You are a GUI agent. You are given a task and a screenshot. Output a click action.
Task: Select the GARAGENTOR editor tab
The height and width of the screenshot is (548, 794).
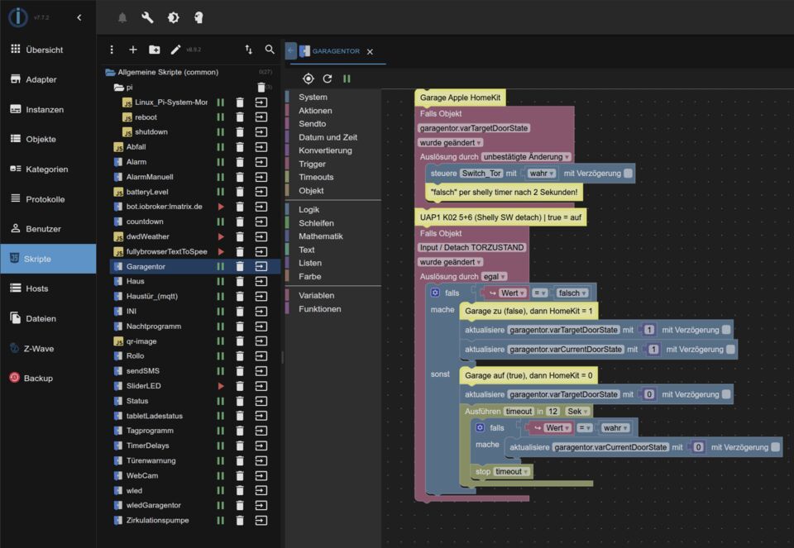335,51
